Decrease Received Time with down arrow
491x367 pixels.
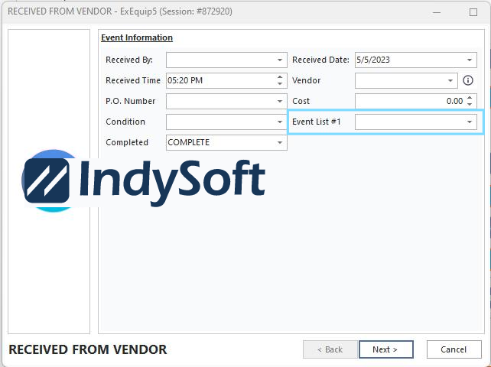(x=280, y=84)
